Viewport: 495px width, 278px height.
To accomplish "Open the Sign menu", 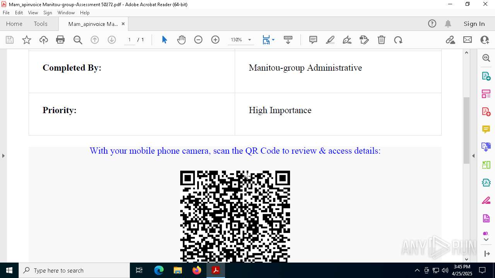I will coord(48,13).
